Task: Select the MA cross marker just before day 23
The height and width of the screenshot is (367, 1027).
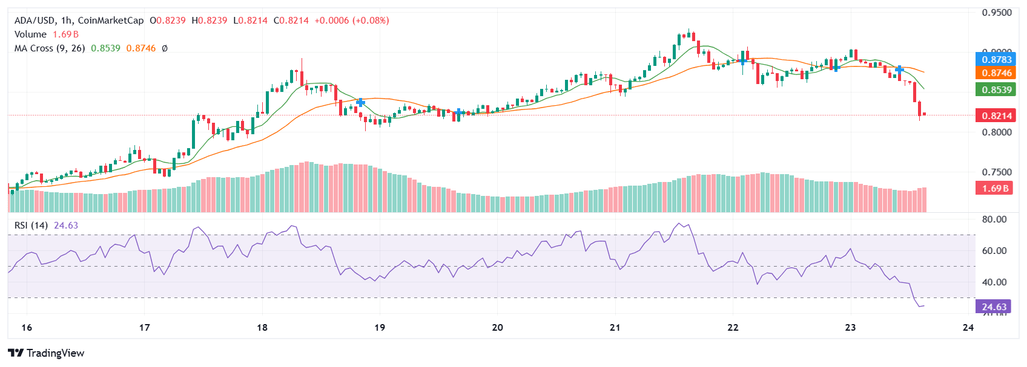Action: (x=835, y=67)
